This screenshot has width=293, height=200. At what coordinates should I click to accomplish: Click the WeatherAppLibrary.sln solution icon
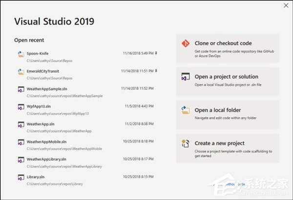[21, 160]
